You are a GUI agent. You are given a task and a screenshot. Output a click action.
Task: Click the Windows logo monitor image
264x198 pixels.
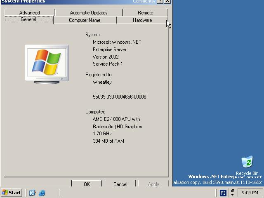pyautogui.click(x=47, y=64)
